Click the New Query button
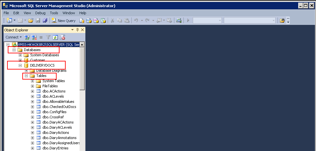Viewport: 316px width, 151px height. 63,21
